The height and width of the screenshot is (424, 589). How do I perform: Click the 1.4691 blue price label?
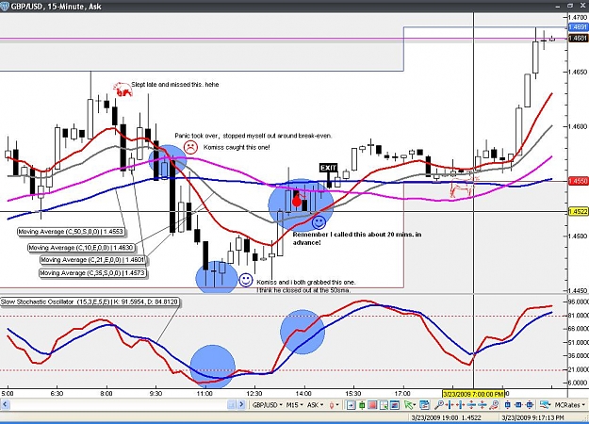click(578, 27)
